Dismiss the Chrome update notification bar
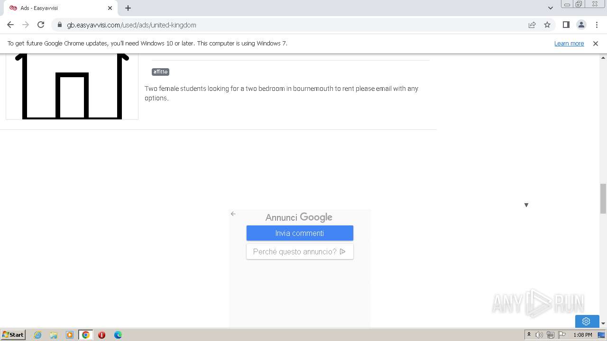Viewport: 607px width, 341px height. coord(596,43)
